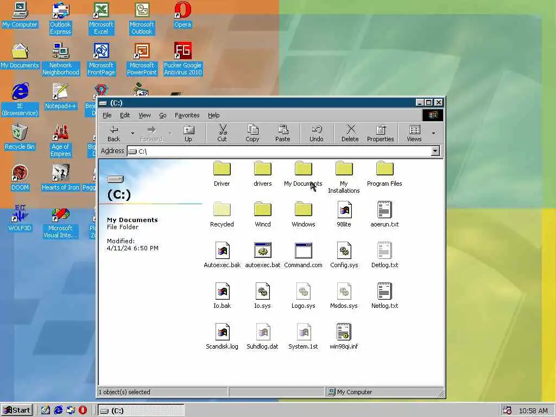Select the System.1st file
The image size is (556, 417).
[303, 337]
